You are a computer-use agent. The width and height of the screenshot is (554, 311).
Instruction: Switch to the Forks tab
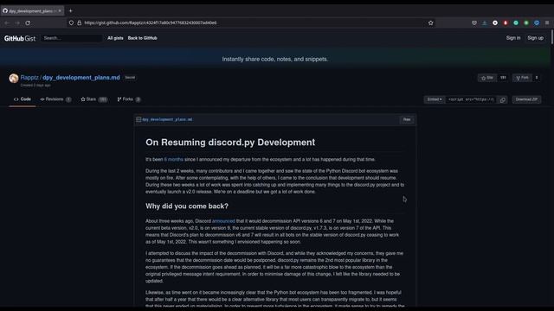point(129,99)
